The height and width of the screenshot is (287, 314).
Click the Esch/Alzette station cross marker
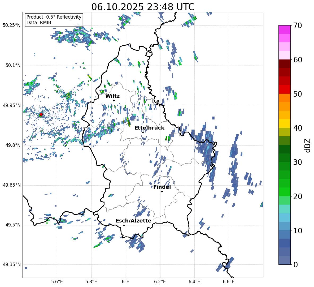(x=124, y=225)
